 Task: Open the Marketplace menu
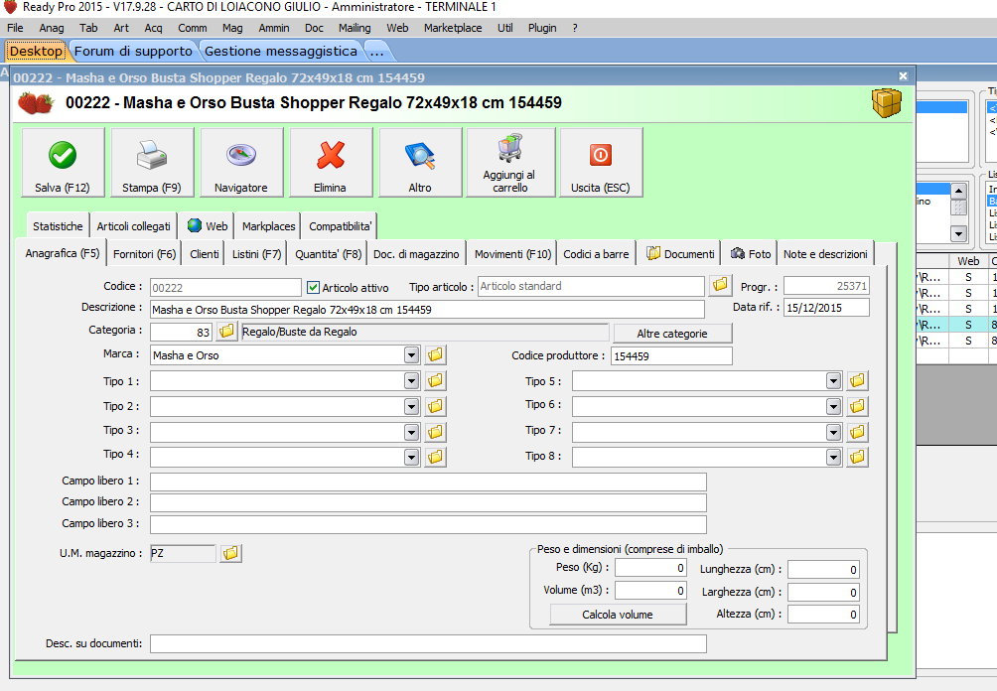click(x=453, y=28)
